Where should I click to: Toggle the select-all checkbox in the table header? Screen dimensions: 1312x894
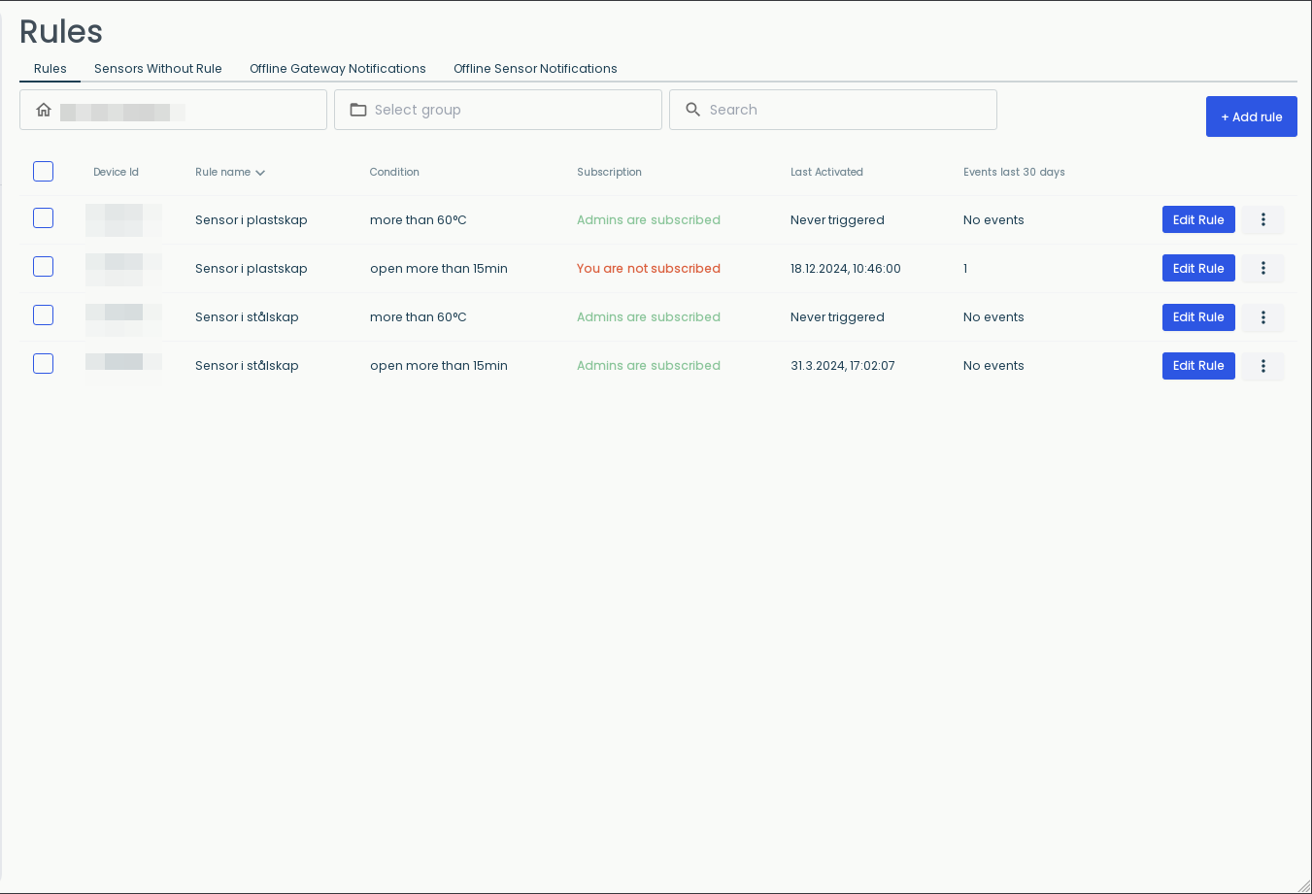43,172
